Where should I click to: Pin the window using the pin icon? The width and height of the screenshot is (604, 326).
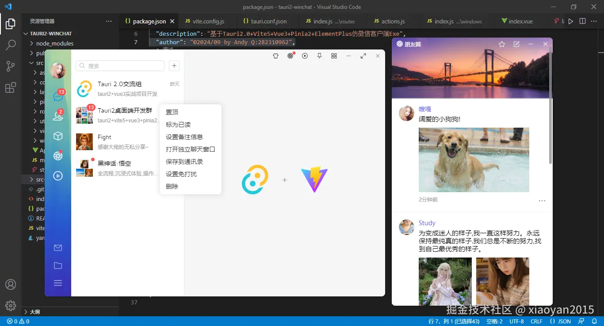[x=319, y=56]
